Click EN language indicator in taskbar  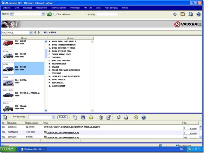(x=182, y=149)
